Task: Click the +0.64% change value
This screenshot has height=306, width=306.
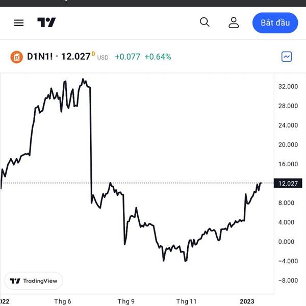Action: (158, 57)
